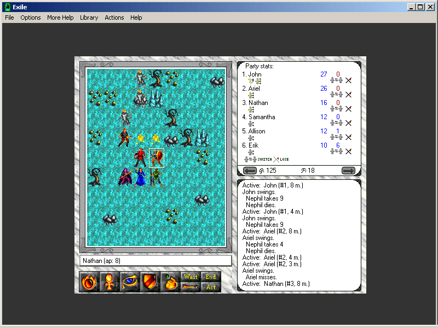Minimize the Exile window
The width and height of the screenshot is (438, 328).
411,7
